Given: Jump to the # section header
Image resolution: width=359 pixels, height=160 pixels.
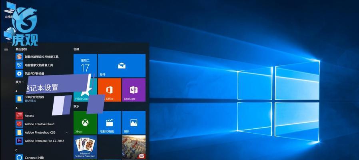Looking at the screenshot, I should click(16, 91).
